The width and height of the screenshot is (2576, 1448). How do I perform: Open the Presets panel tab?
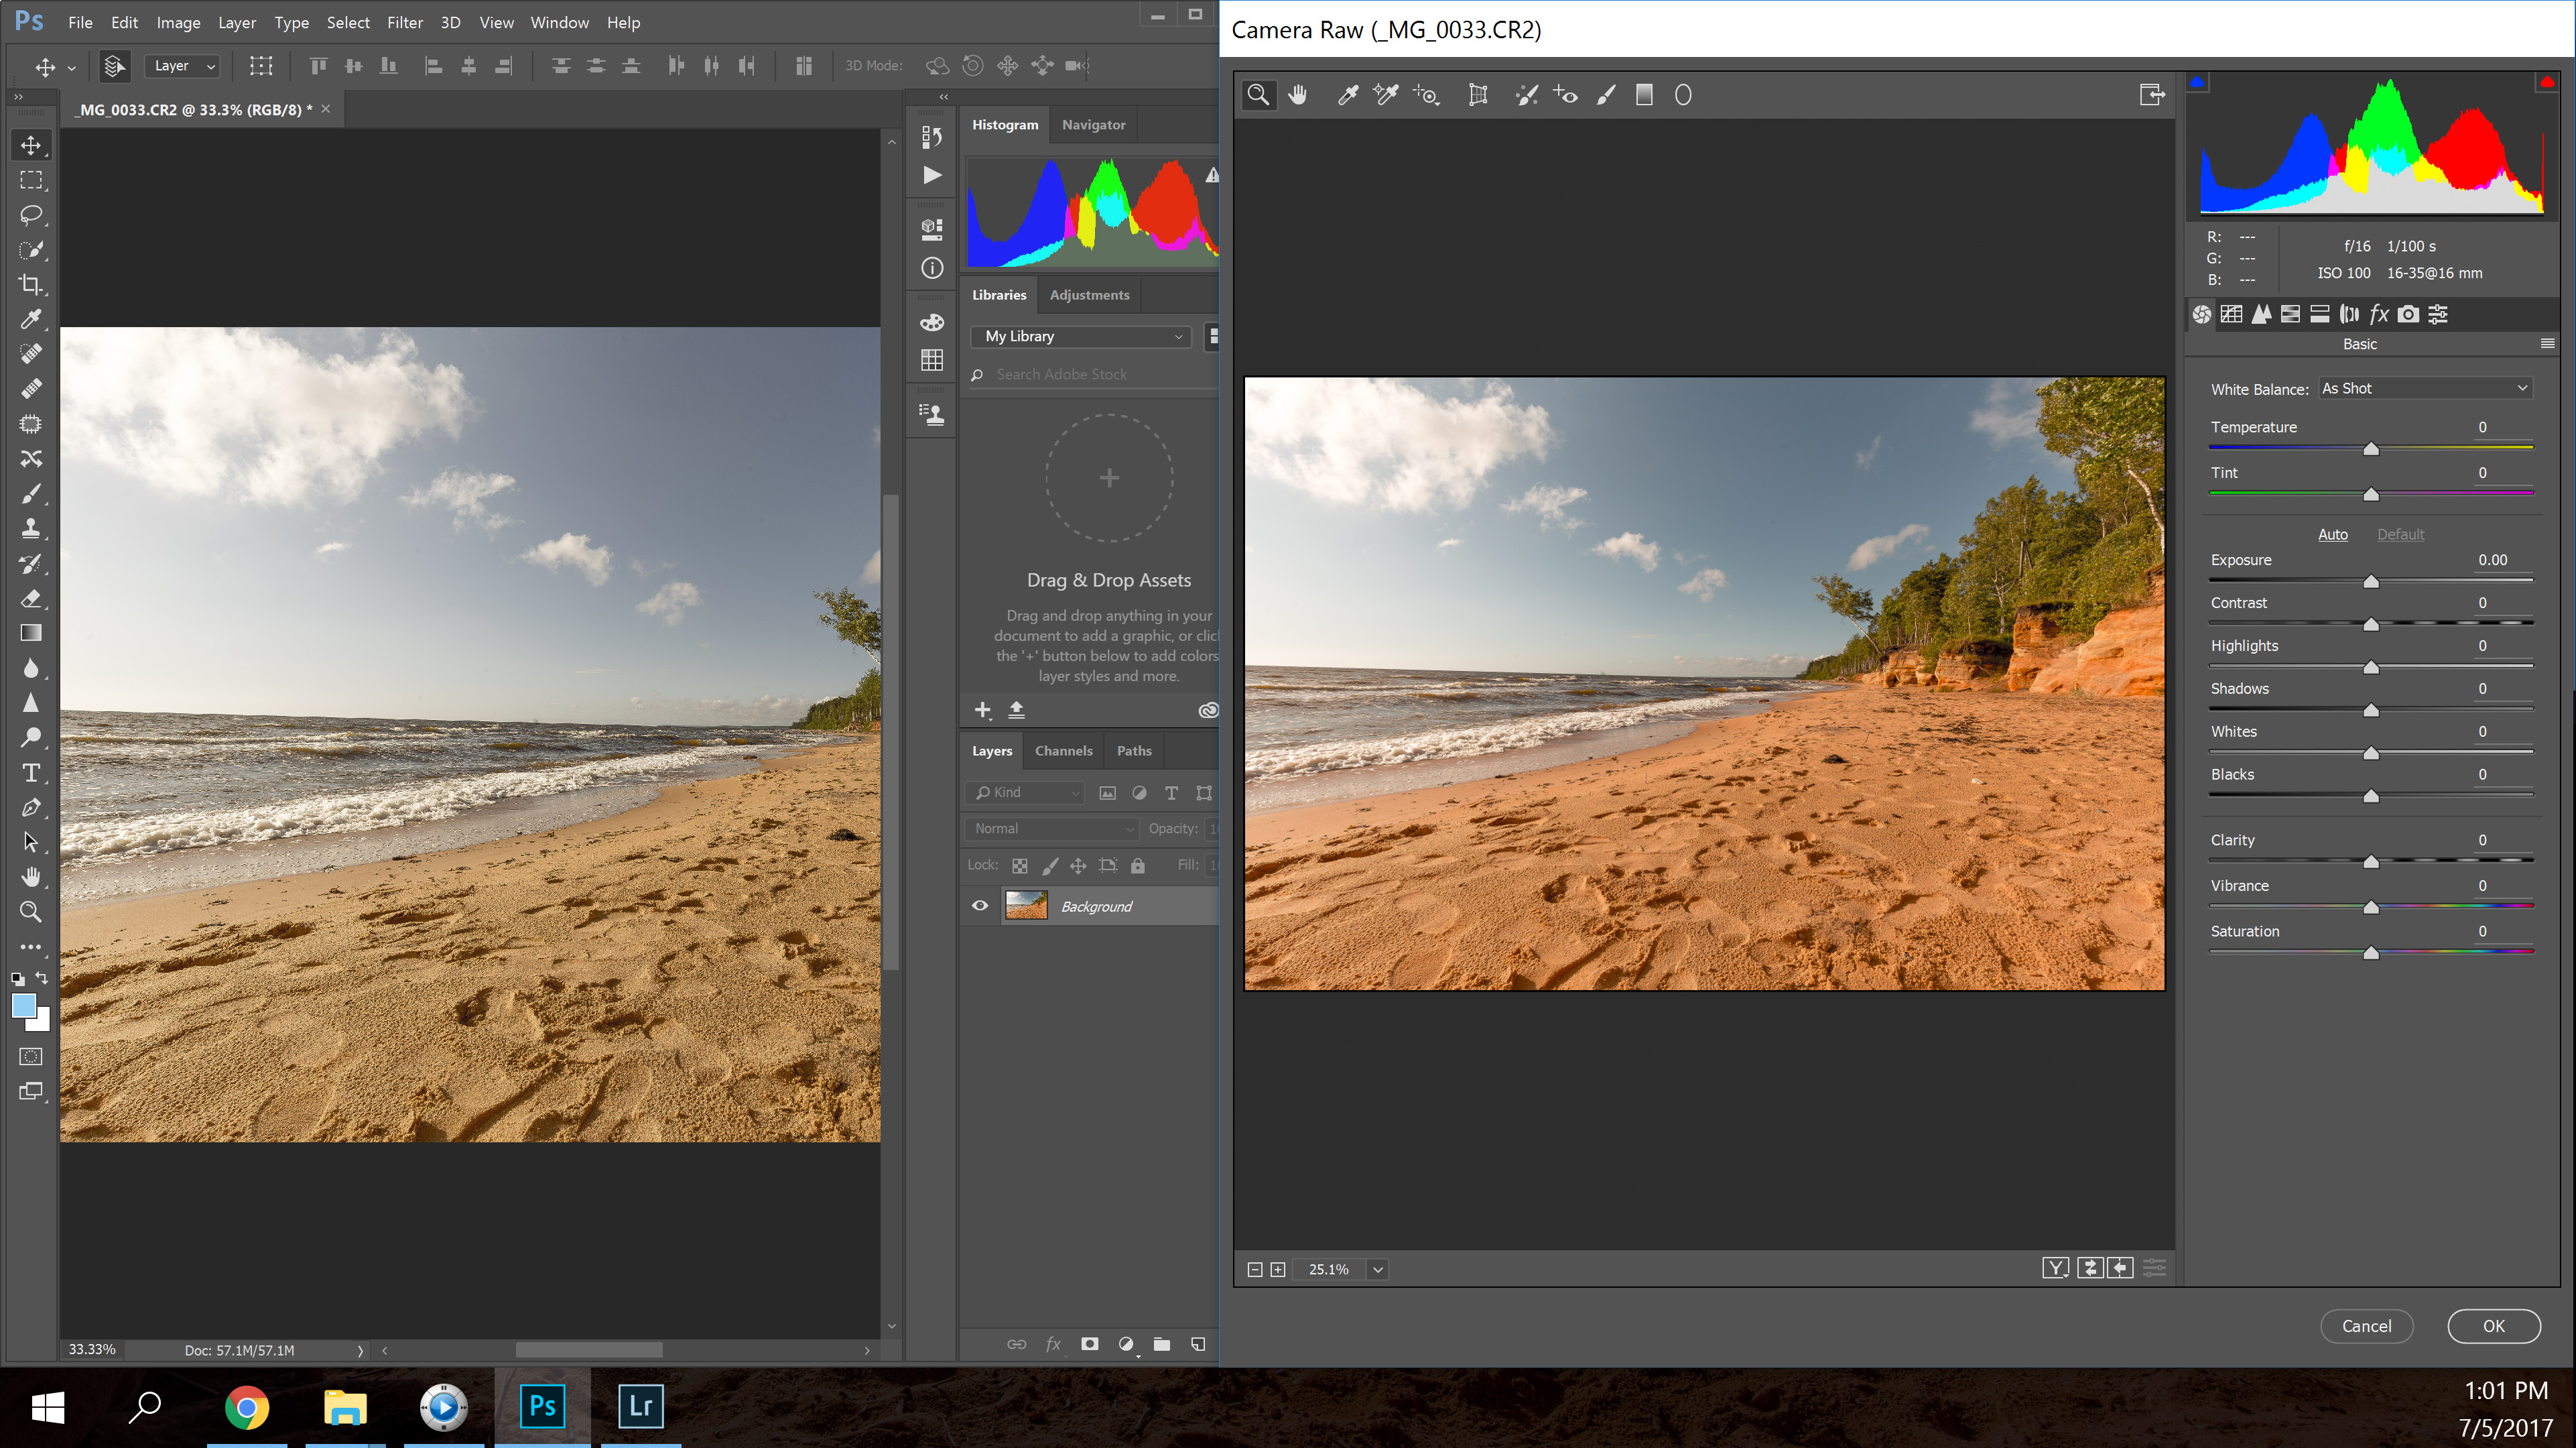[x=2438, y=314]
